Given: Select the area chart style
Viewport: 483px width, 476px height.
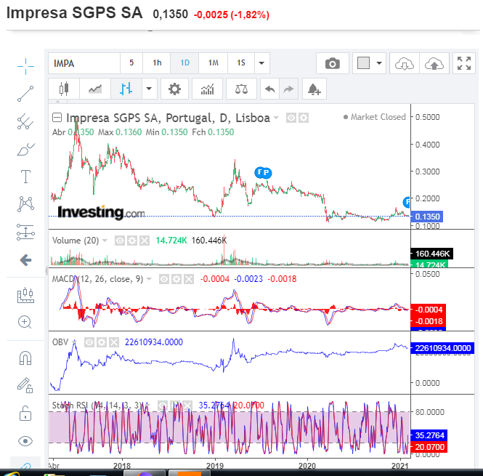Looking at the screenshot, I should [x=95, y=89].
